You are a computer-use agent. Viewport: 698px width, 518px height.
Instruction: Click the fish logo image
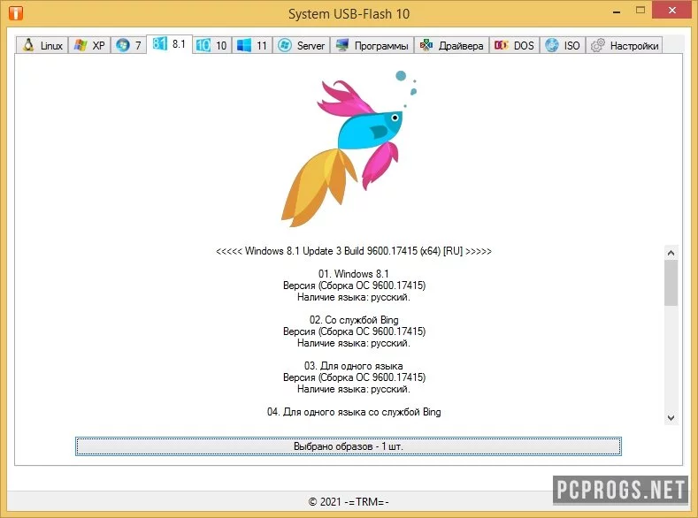[x=349, y=149]
